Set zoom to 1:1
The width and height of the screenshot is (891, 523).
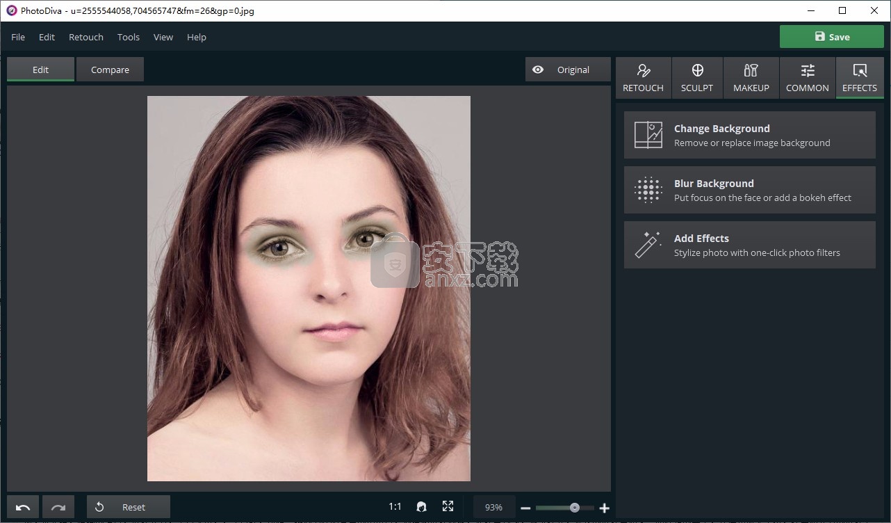pyautogui.click(x=395, y=507)
